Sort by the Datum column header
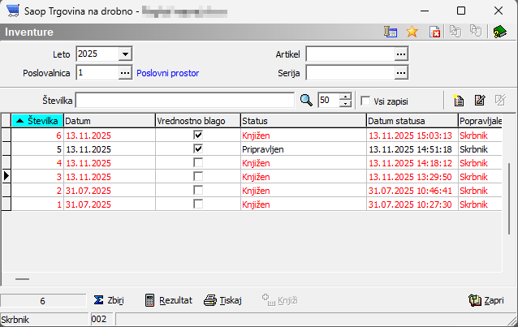 coord(110,121)
